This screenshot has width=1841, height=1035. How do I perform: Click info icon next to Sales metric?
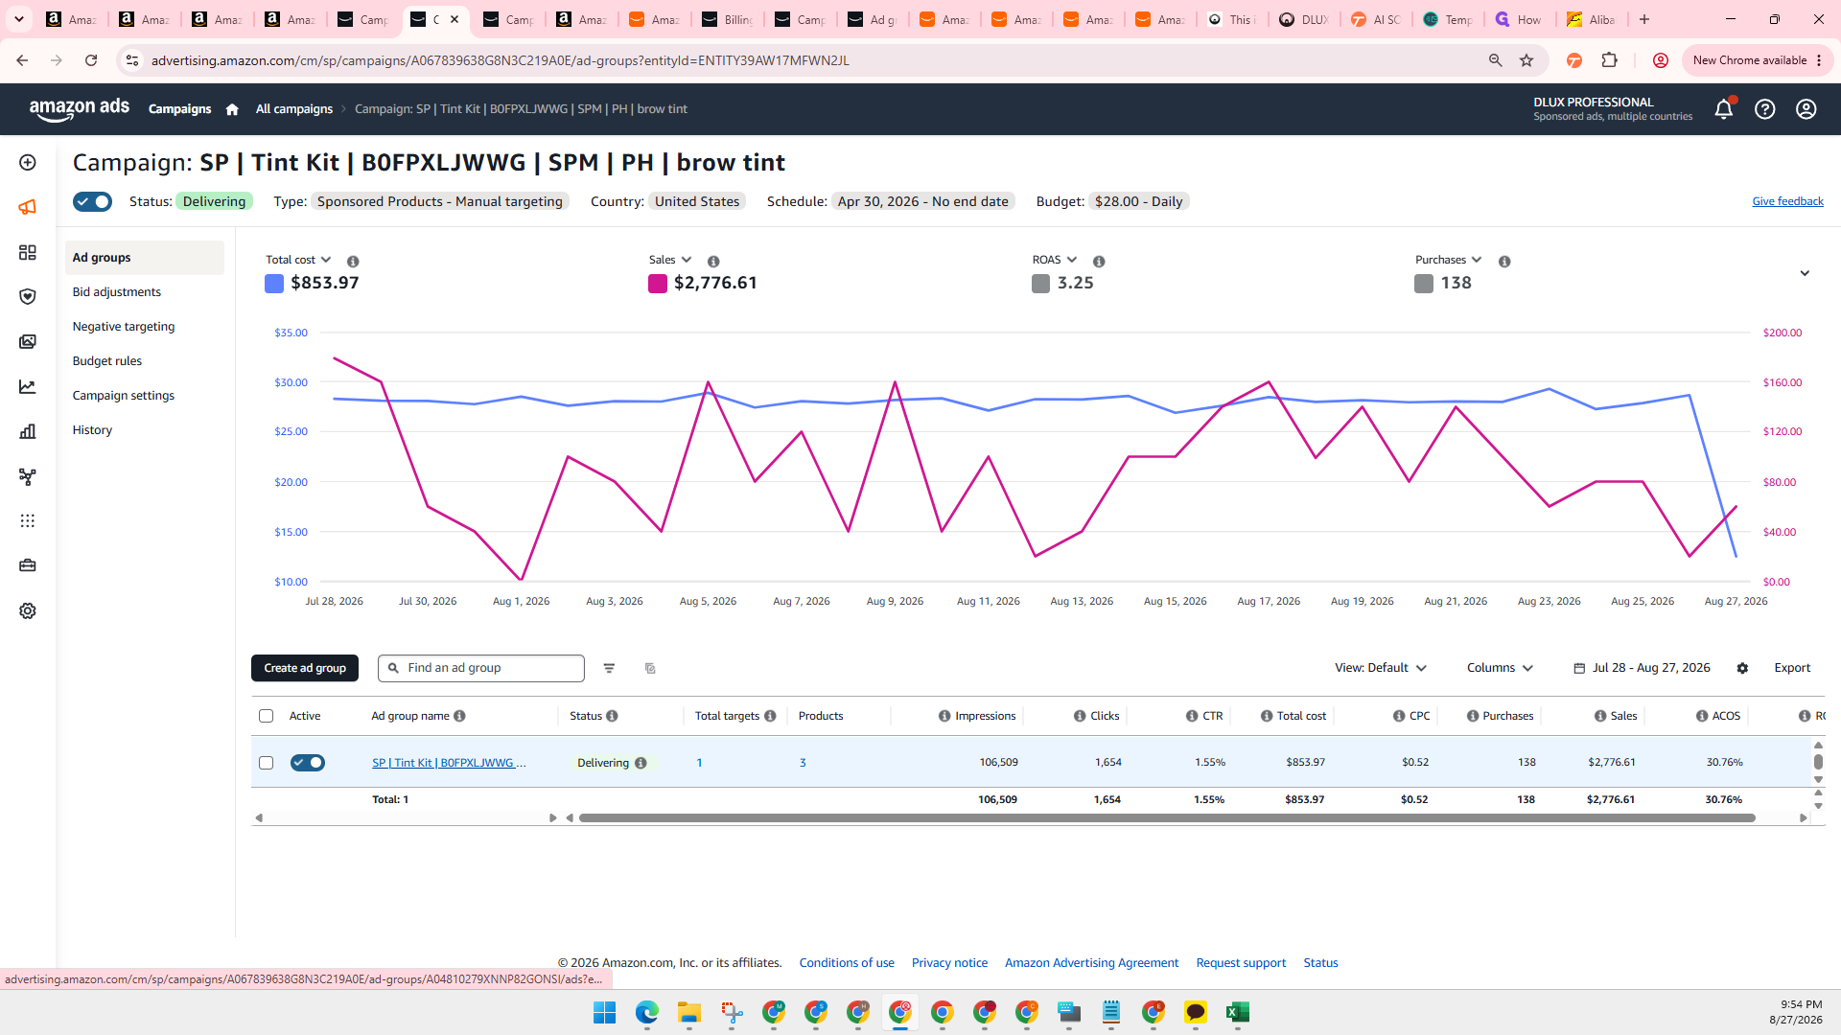pyautogui.click(x=713, y=261)
